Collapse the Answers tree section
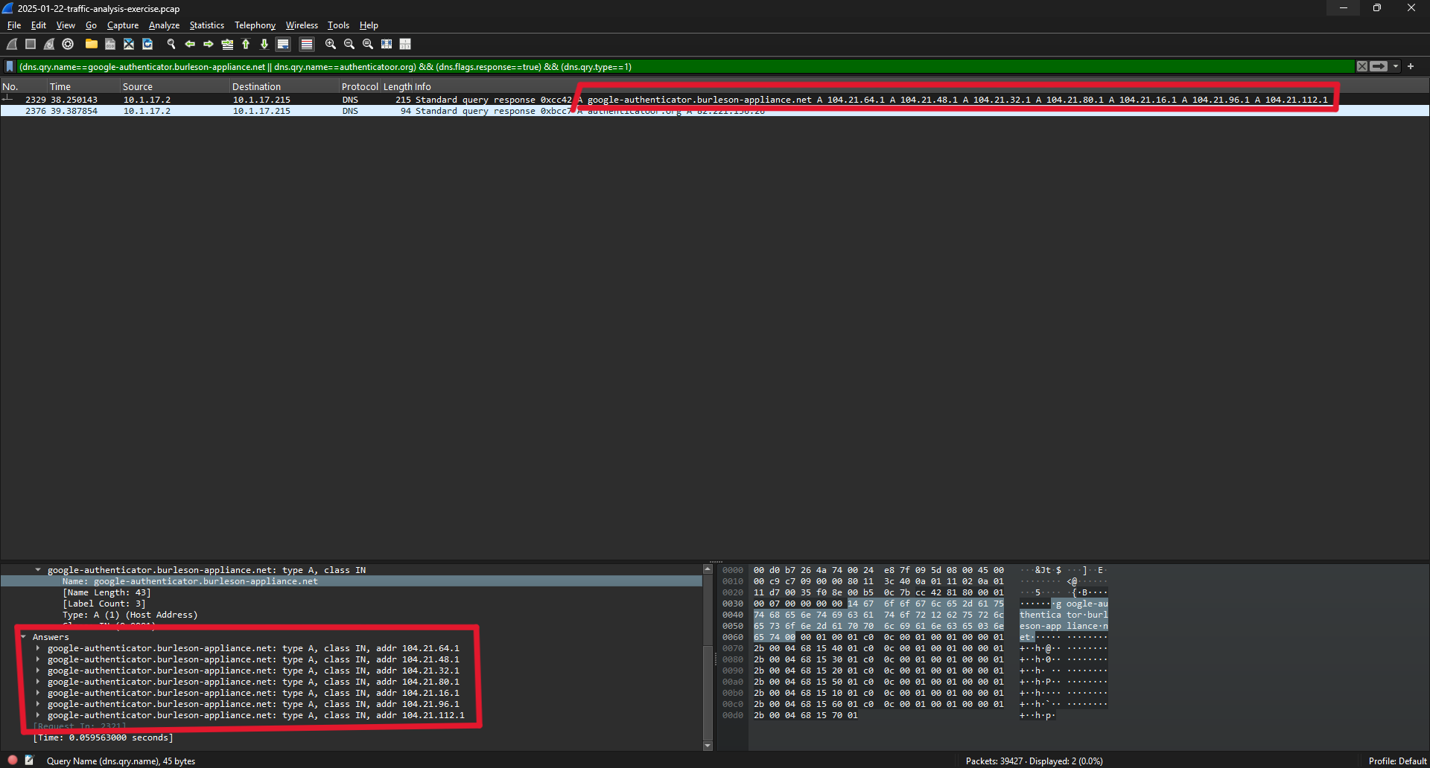The height and width of the screenshot is (768, 1430). [x=24, y=637]
